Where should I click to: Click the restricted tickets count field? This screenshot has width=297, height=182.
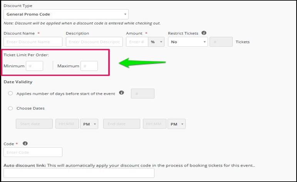(x=221, y=42)
